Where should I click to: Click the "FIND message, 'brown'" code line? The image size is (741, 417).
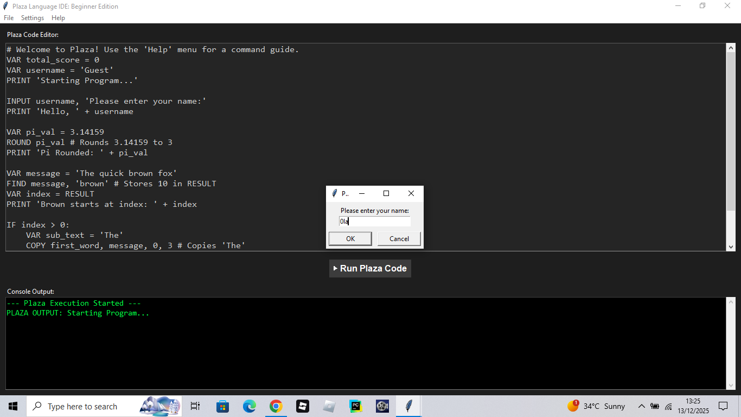(111, 184)
